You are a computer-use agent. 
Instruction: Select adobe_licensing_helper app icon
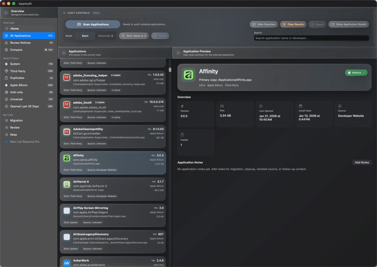(x=67, y=78)
